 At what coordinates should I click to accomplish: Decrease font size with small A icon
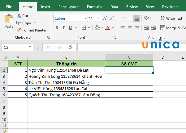[112, 18]
